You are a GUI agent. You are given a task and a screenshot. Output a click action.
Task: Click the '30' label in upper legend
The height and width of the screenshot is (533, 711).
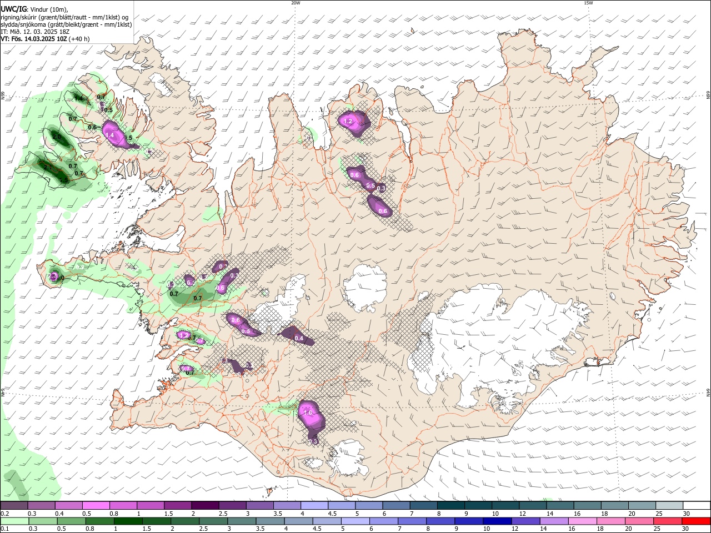pyautogui.click(x=687, y=514)
